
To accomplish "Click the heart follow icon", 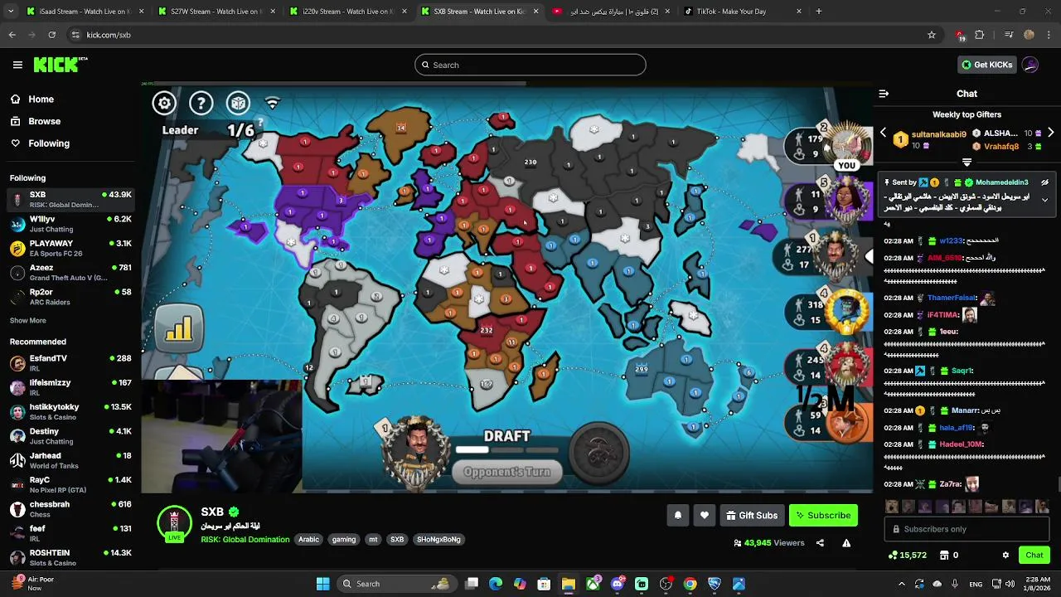I will (704, 516).
